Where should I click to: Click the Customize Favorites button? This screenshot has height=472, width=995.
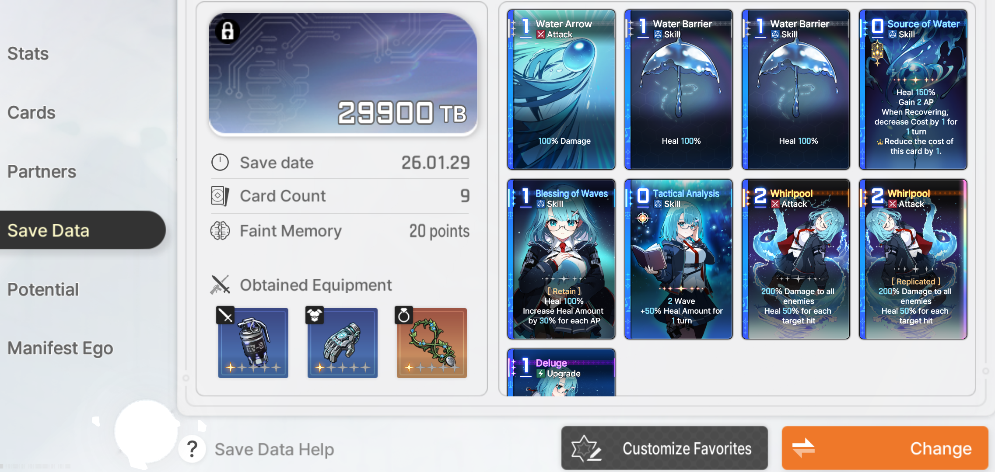(x=664, y=448)
